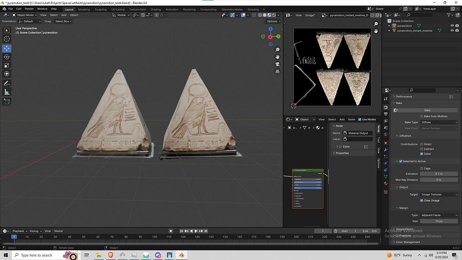Click the viewport Options button
Image resolution: width=462 pixels, height=260 pixels.
(273, 21)
